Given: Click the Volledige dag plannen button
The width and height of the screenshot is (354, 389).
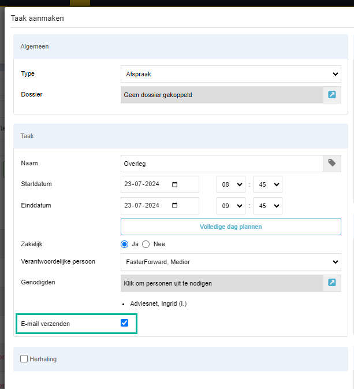Looking at the screenshot, I should 231,227.
